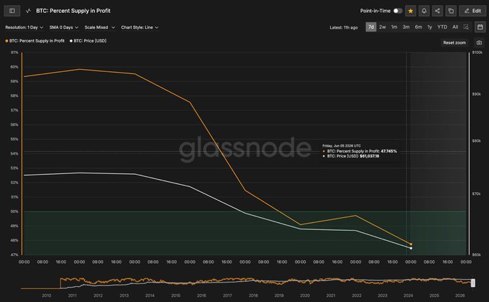Click the 50% axis label
Screen dimensions: 489x302
point(14,211)
